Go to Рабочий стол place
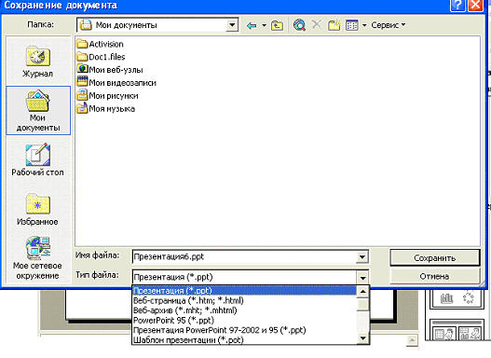Viewport: 491px width, 358px height. point(37,159)
